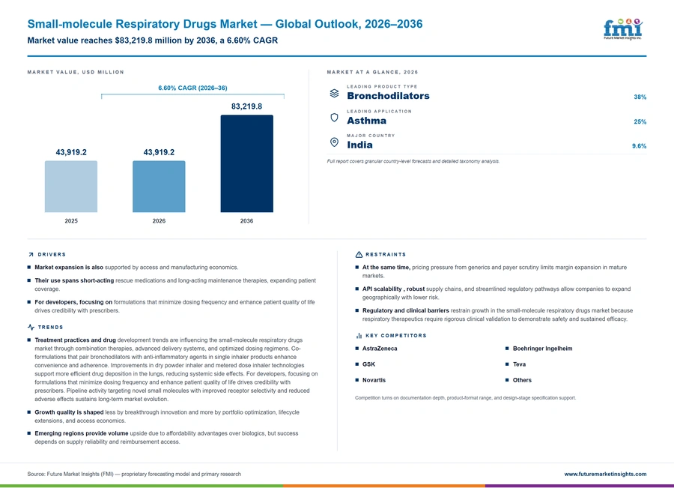
Task: Click the report title heading
Action: tap(225, 24)
